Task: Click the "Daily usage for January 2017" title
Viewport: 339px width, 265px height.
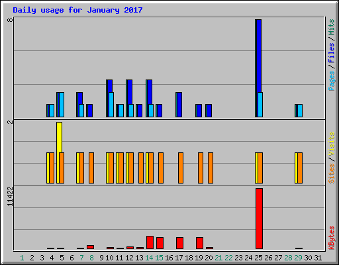Action: [x=77, y=10]
